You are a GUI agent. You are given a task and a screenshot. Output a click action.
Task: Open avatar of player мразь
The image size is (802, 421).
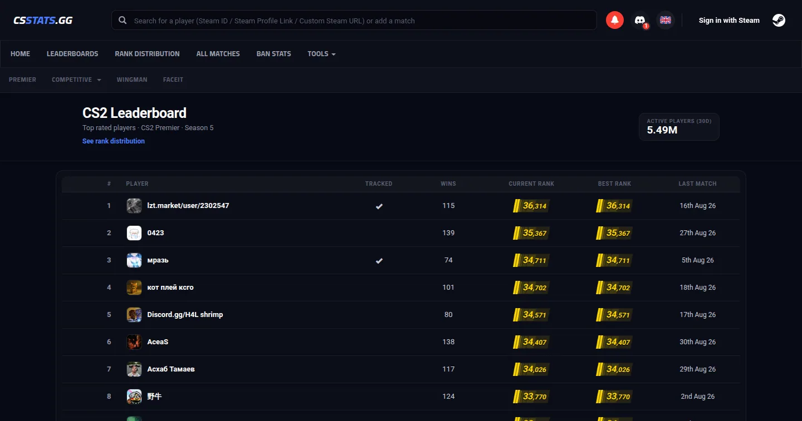pos(134,260)
